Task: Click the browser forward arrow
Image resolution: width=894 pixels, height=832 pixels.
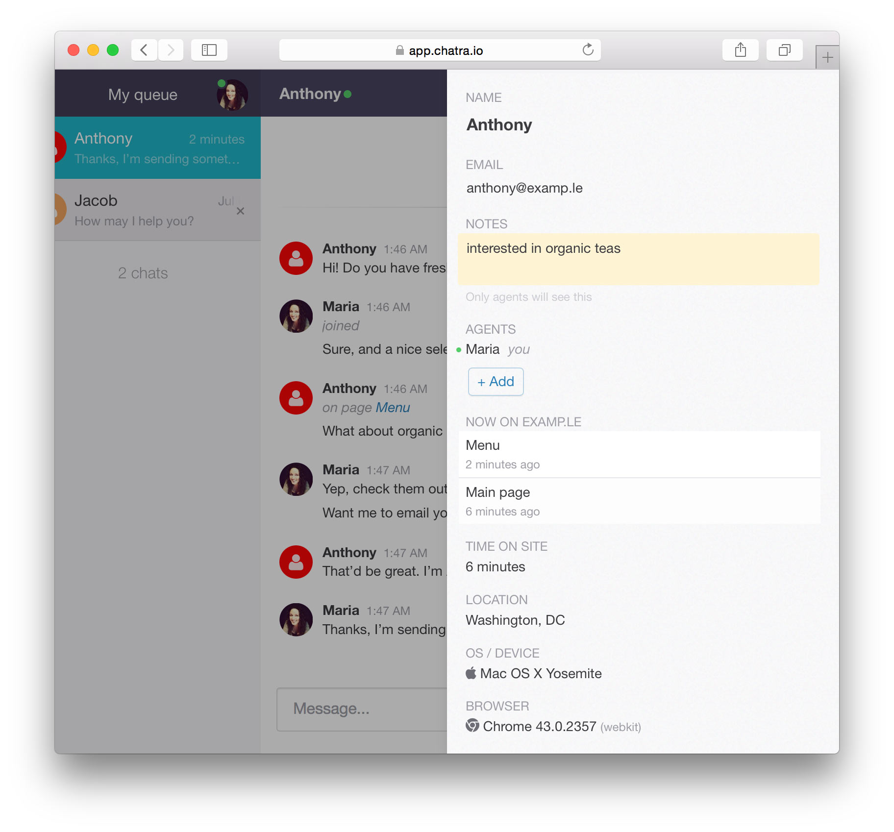Action: click(171, 50)
